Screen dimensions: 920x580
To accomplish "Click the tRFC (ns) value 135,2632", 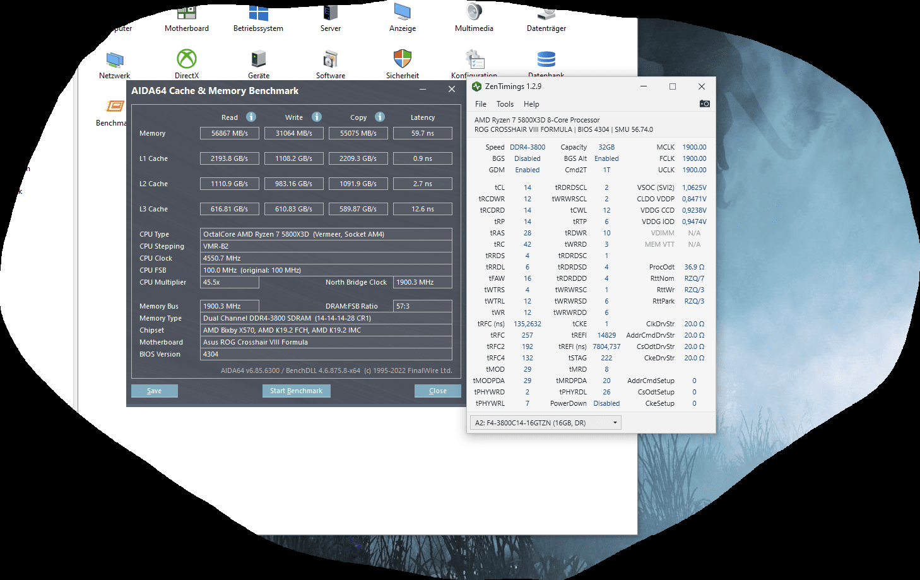I will tap(528, 324).
